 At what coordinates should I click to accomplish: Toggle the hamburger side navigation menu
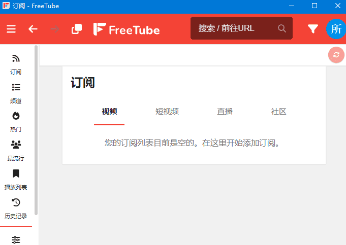coord(11,29)
